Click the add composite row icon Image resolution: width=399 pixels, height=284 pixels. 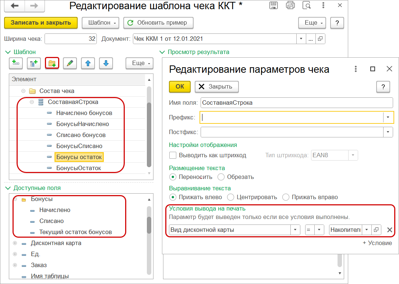click(34, 63)
